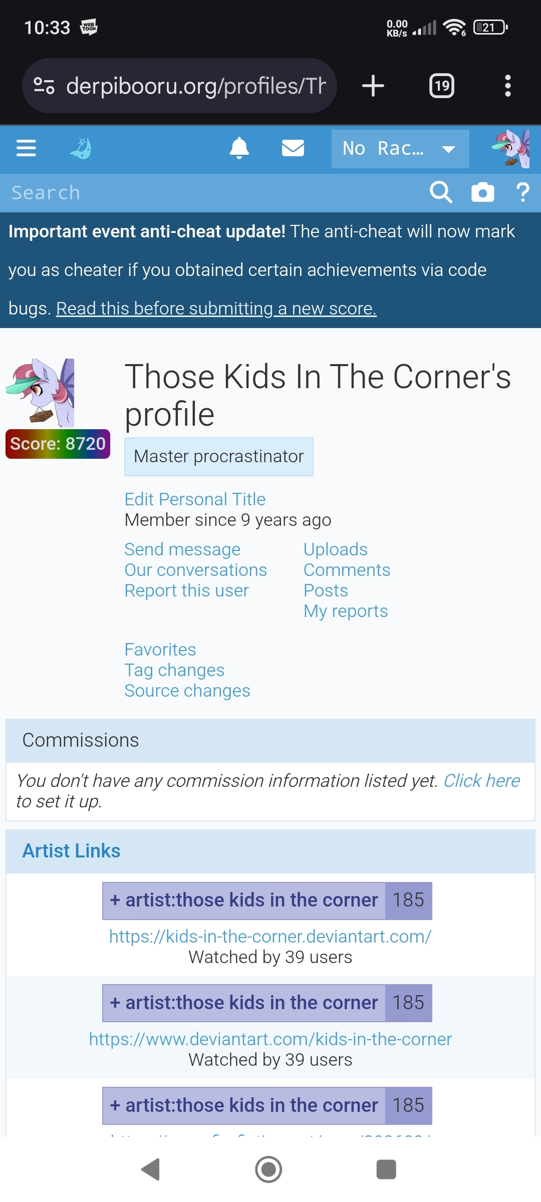Click Edit Personal Title link
The height and width of the screenshot is (1202, 541).
click(x=195, y=499)
